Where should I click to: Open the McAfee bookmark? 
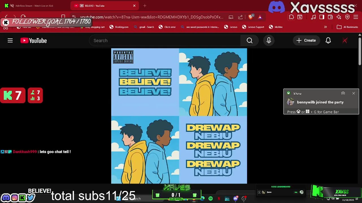coord(276,27)
